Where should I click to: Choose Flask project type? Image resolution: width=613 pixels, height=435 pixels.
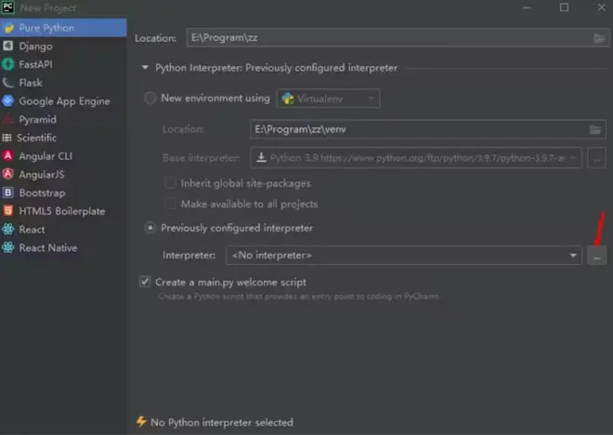coord(63,83)
